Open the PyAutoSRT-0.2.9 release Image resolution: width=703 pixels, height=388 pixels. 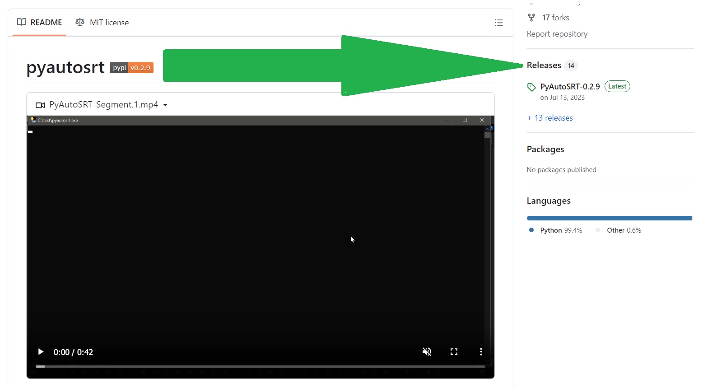pyautogui.click(x=570, y=87)
